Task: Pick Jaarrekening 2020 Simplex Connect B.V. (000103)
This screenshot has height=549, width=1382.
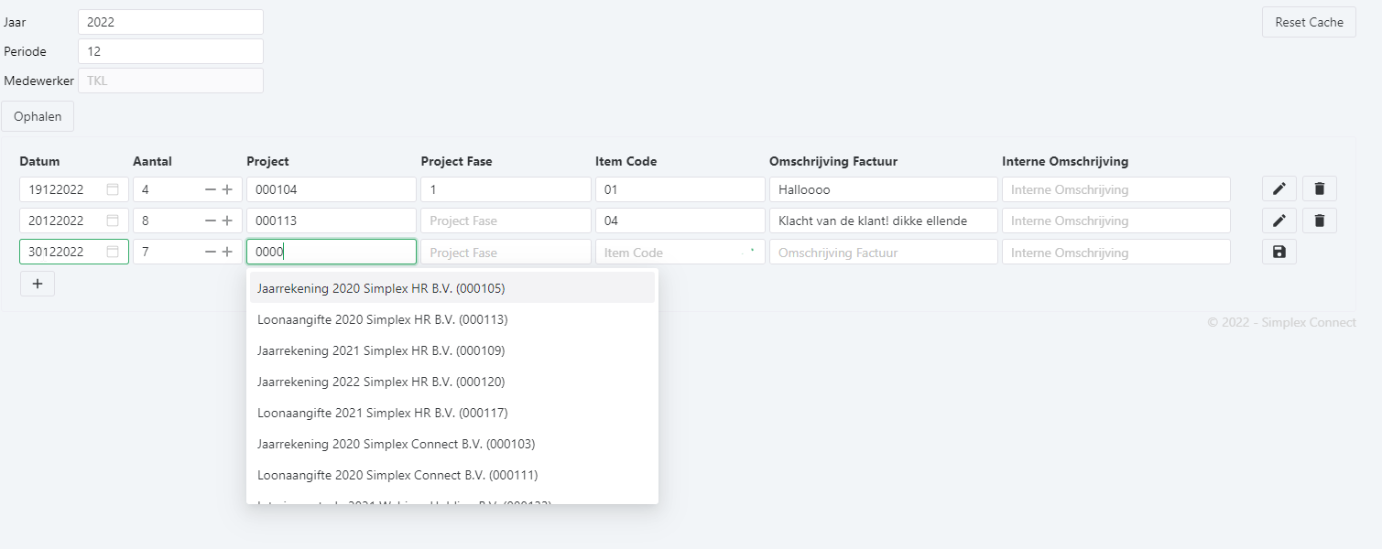Action: pos(396,444)
